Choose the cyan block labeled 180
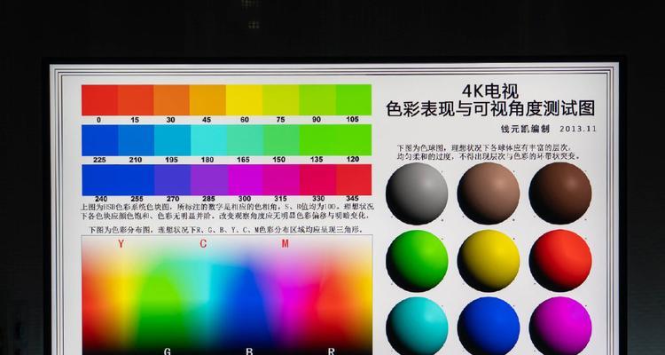Image resolution: width=665 pixels, height=355 pixels. [208, 140]
